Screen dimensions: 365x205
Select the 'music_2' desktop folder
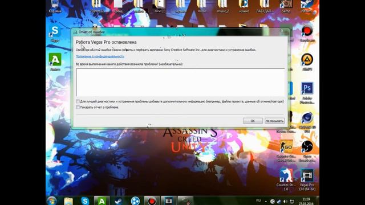tap(222, 6)
